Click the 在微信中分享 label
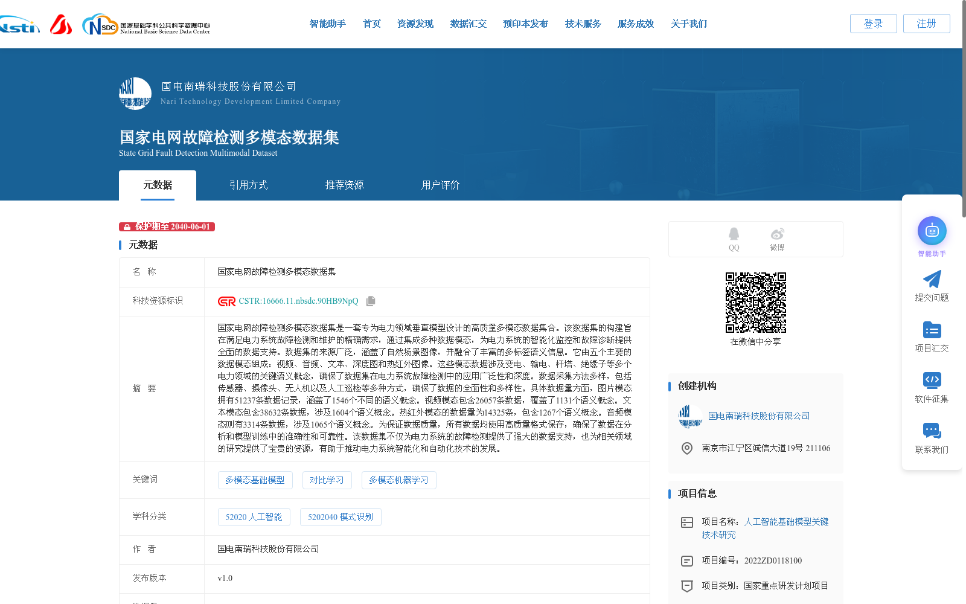The image size is (966, 604). coord(755,342)
